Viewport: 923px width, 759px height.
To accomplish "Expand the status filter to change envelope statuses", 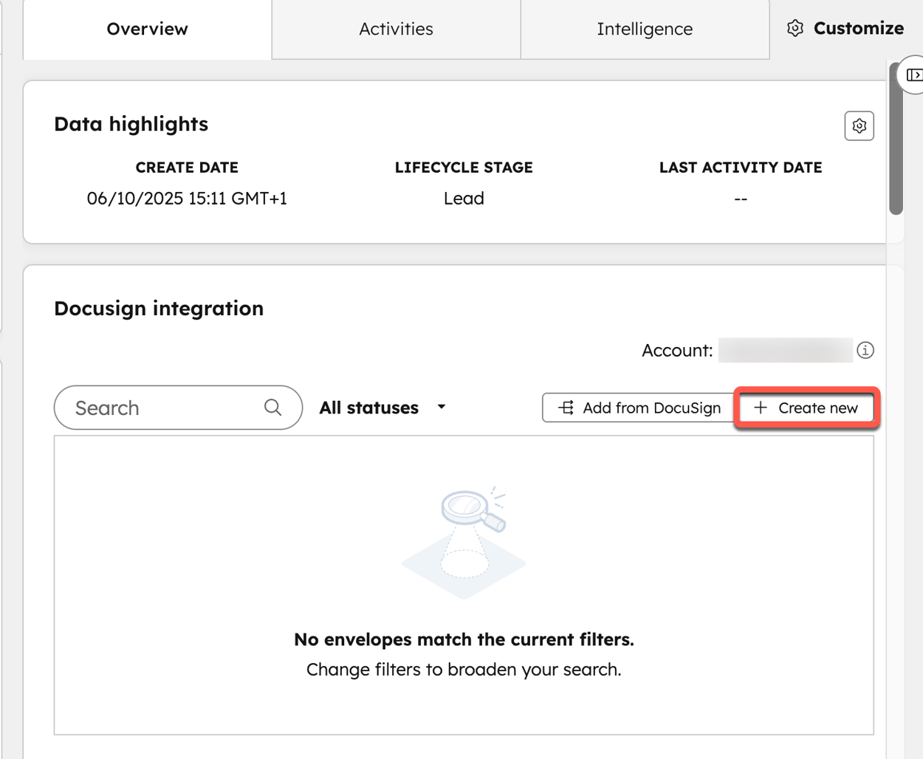I will [380, 407].
